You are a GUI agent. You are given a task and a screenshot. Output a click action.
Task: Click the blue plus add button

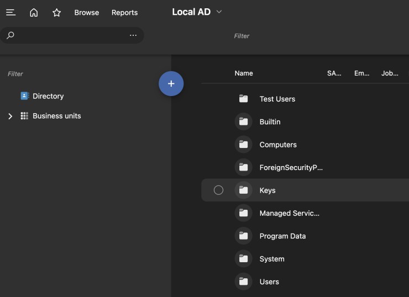pos(171,83)
